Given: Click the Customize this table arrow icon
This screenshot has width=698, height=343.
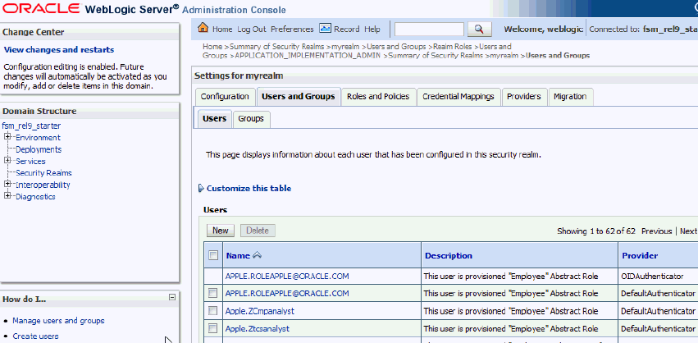Looking at the screenshot, I should coord(201,189).
